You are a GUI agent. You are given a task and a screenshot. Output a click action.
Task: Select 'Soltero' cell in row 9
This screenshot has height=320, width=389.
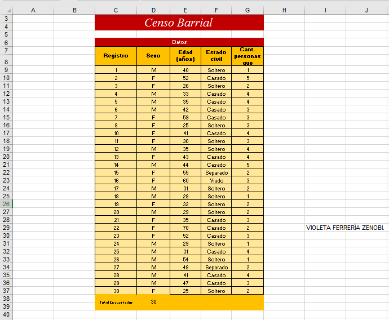click(x=216, y=70)
